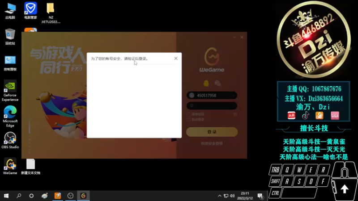Select QQ penguin login method
The image size is (358, 201).
pos(206,83)
